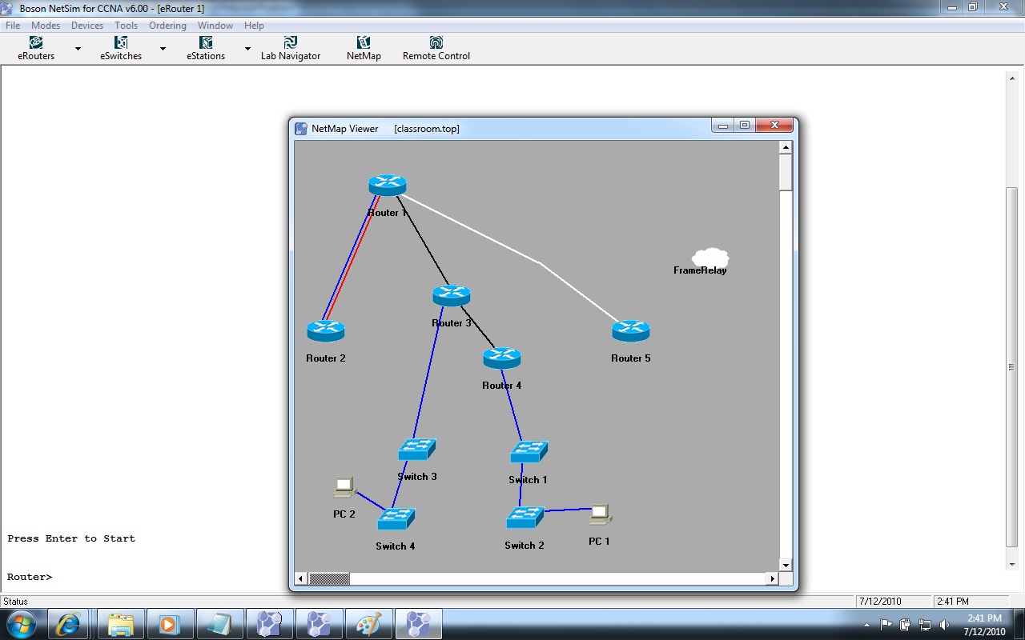The width and height of the screenshot is (1025, 640).
Task: Select Router 1 in the NetMap
Action: (x=388, y=186)
